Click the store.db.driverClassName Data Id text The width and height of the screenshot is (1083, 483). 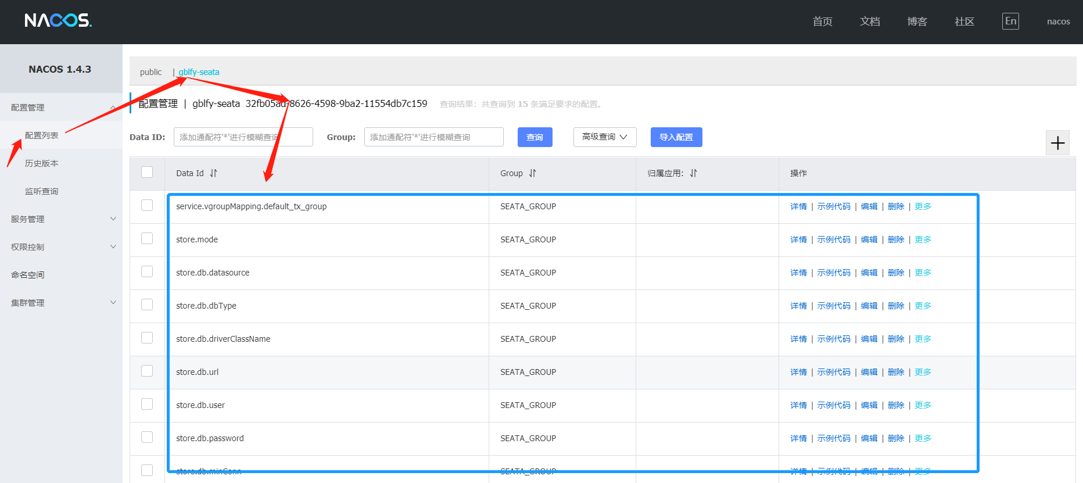[x=223, y=339]
